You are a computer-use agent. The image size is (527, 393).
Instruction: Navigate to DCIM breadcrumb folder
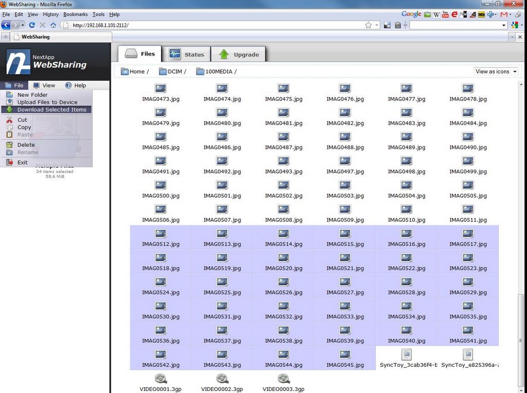click(171, 72)
